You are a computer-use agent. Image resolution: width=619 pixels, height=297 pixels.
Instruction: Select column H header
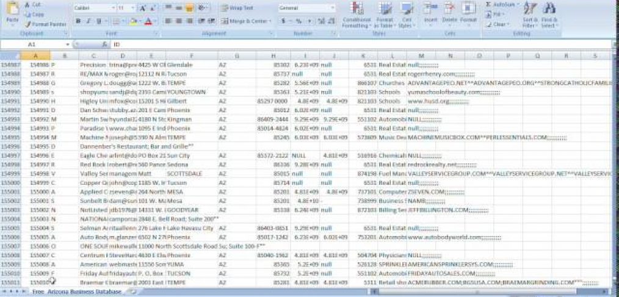coord(273,56)
